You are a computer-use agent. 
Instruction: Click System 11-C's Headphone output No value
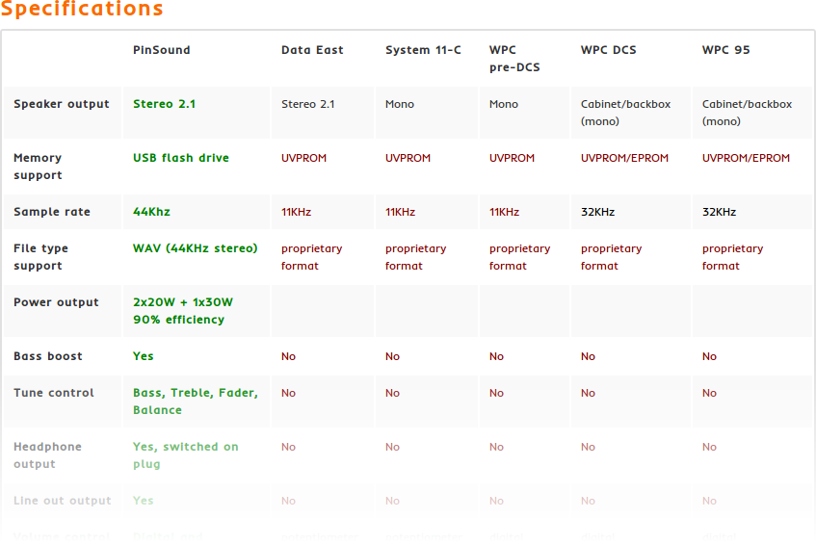coord(392,447)
